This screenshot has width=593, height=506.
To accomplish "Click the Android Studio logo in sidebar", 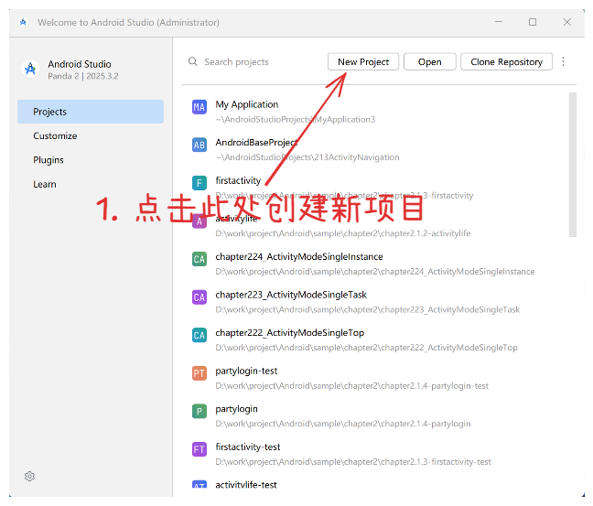I will tap(30, 69).
